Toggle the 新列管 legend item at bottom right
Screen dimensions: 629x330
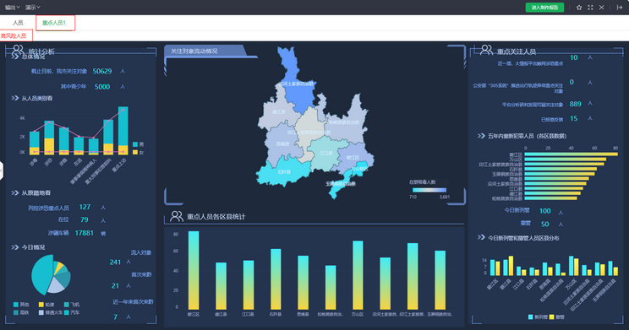point(535,316)
